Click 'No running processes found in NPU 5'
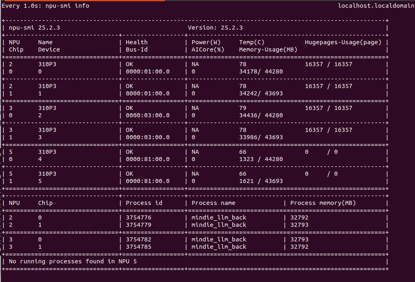 tap(73, 262)
